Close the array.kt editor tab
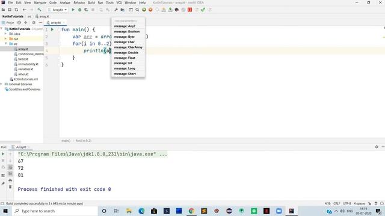This screenshot has height=216, width=385. tap(64, 23)
